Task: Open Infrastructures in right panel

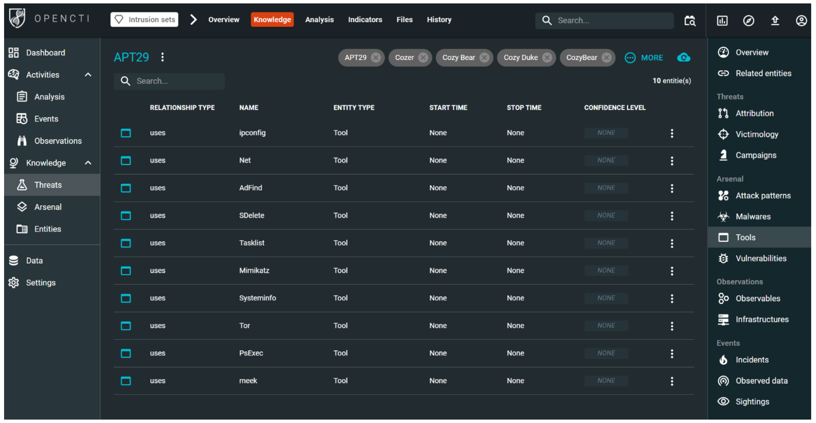Action: [x=759, y=319]
